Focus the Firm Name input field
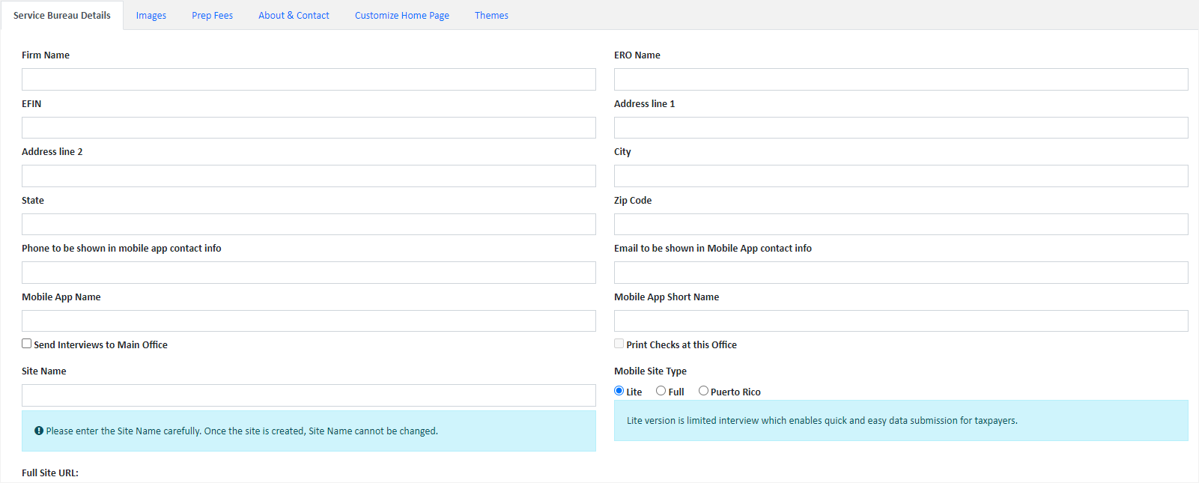Screen dimensions: 1199x483 click(309, 79)
